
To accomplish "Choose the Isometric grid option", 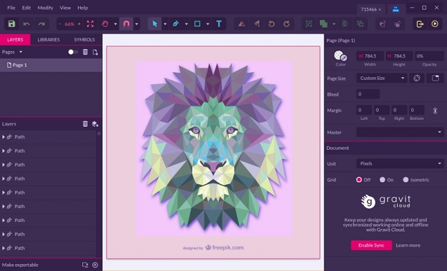I will click(x=405, y=180).
